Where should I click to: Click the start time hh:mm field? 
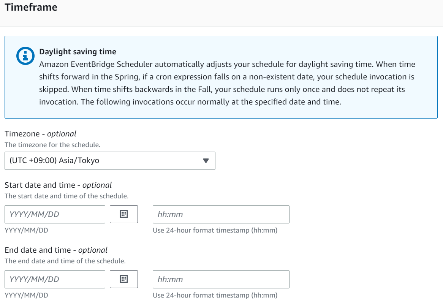click(221, 214)
